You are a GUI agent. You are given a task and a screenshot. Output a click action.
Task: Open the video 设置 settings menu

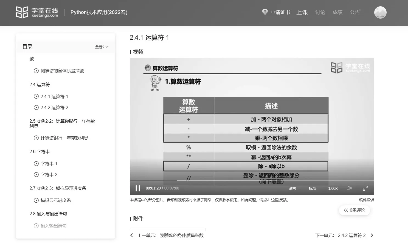[x=292, y=188]
